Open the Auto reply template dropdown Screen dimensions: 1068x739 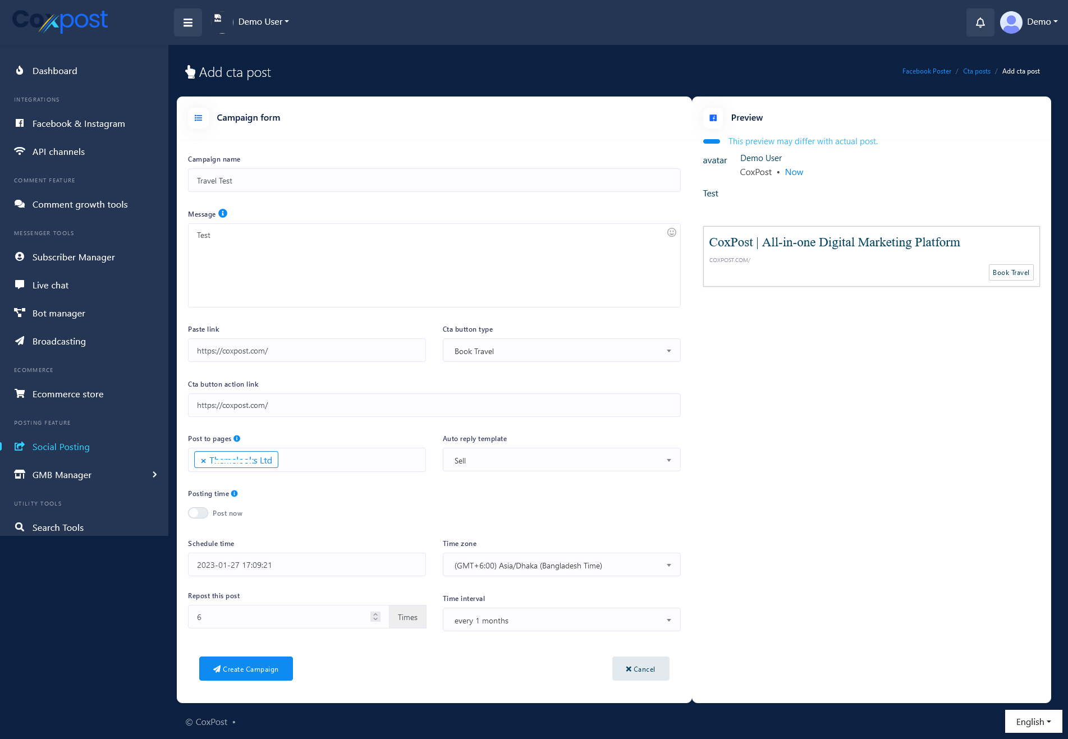pos(561,460)
